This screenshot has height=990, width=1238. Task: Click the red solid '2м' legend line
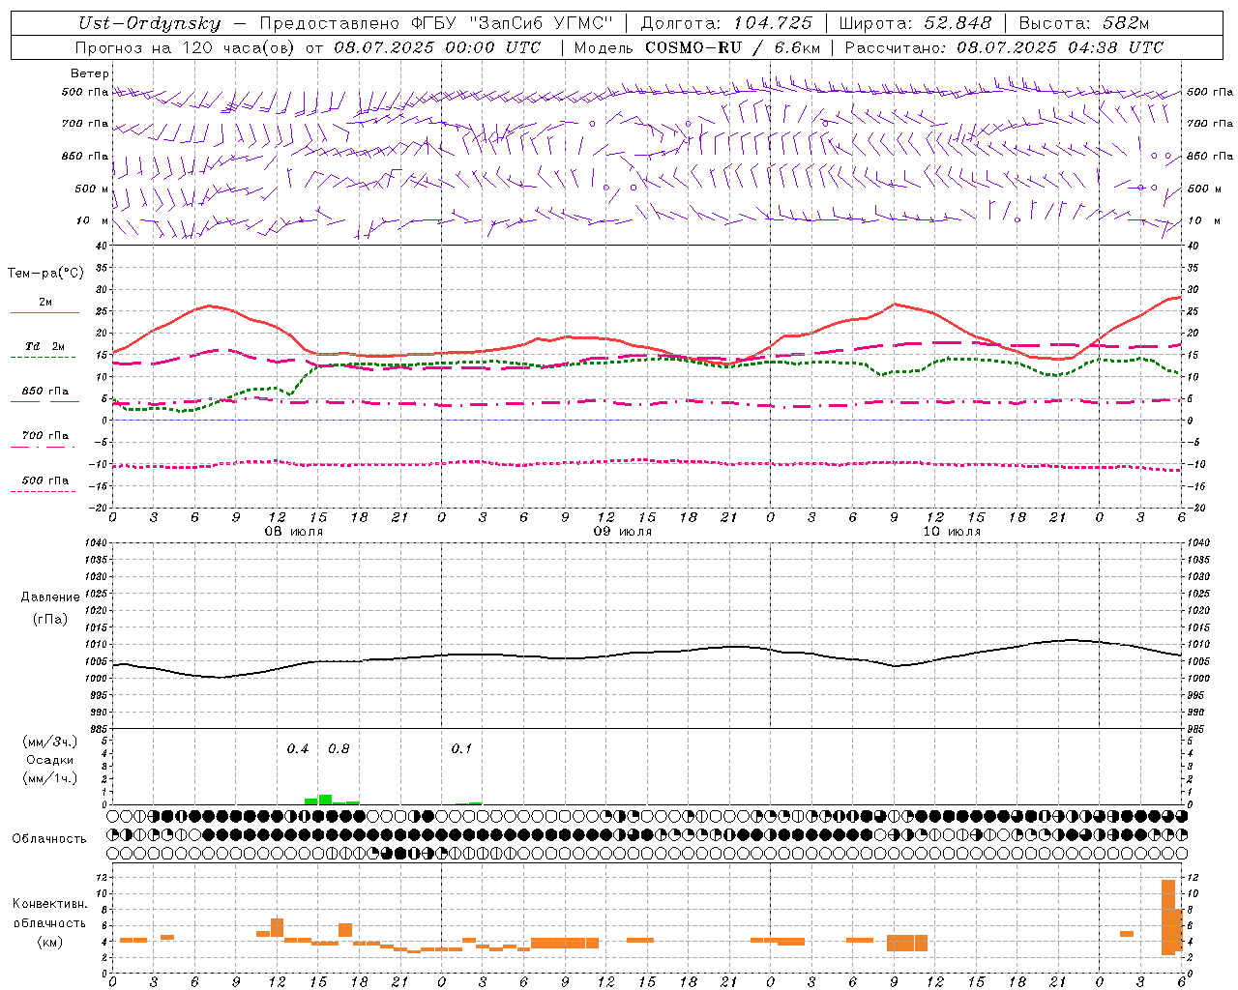(44, 312)
